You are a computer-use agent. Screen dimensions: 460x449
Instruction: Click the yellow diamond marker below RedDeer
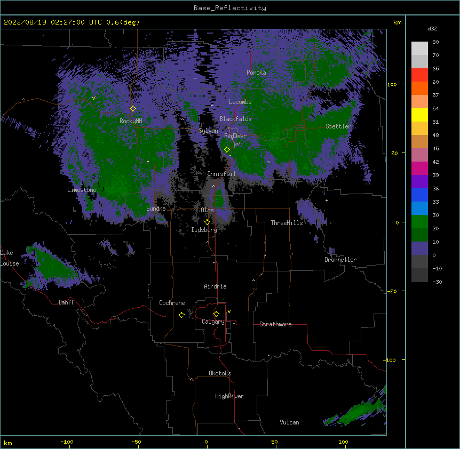(227, 150)
